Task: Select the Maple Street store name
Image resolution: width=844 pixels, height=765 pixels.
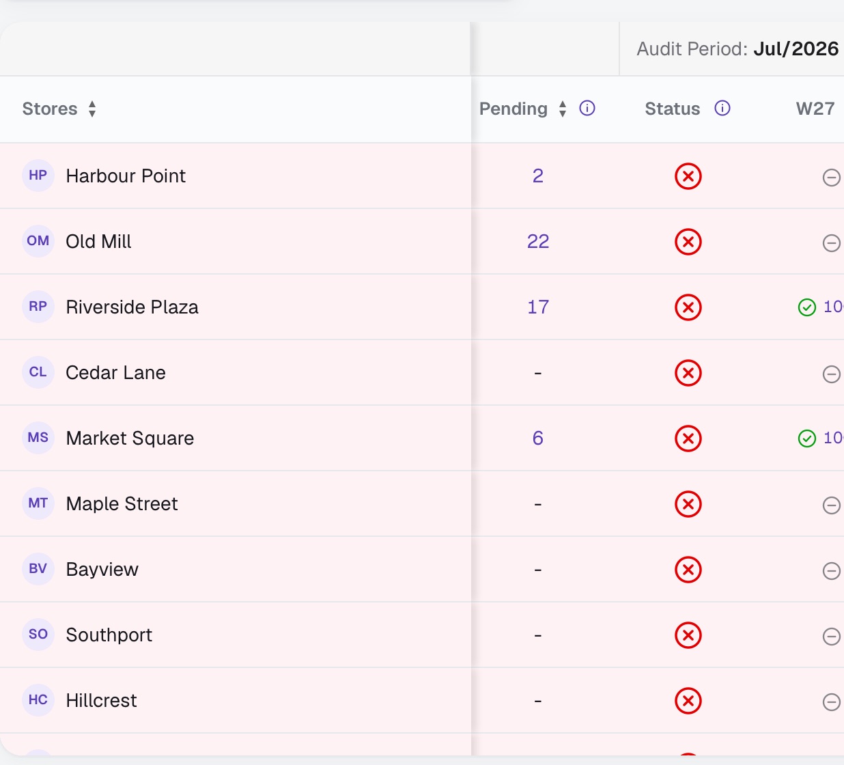Action: [x=122, y=504]
